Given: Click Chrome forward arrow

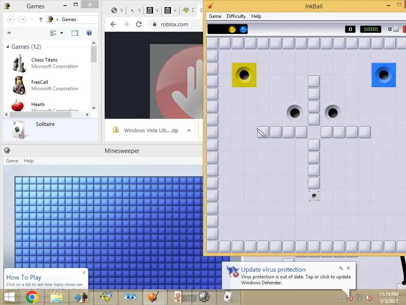Looking at the screenshot, I should 126,24.
